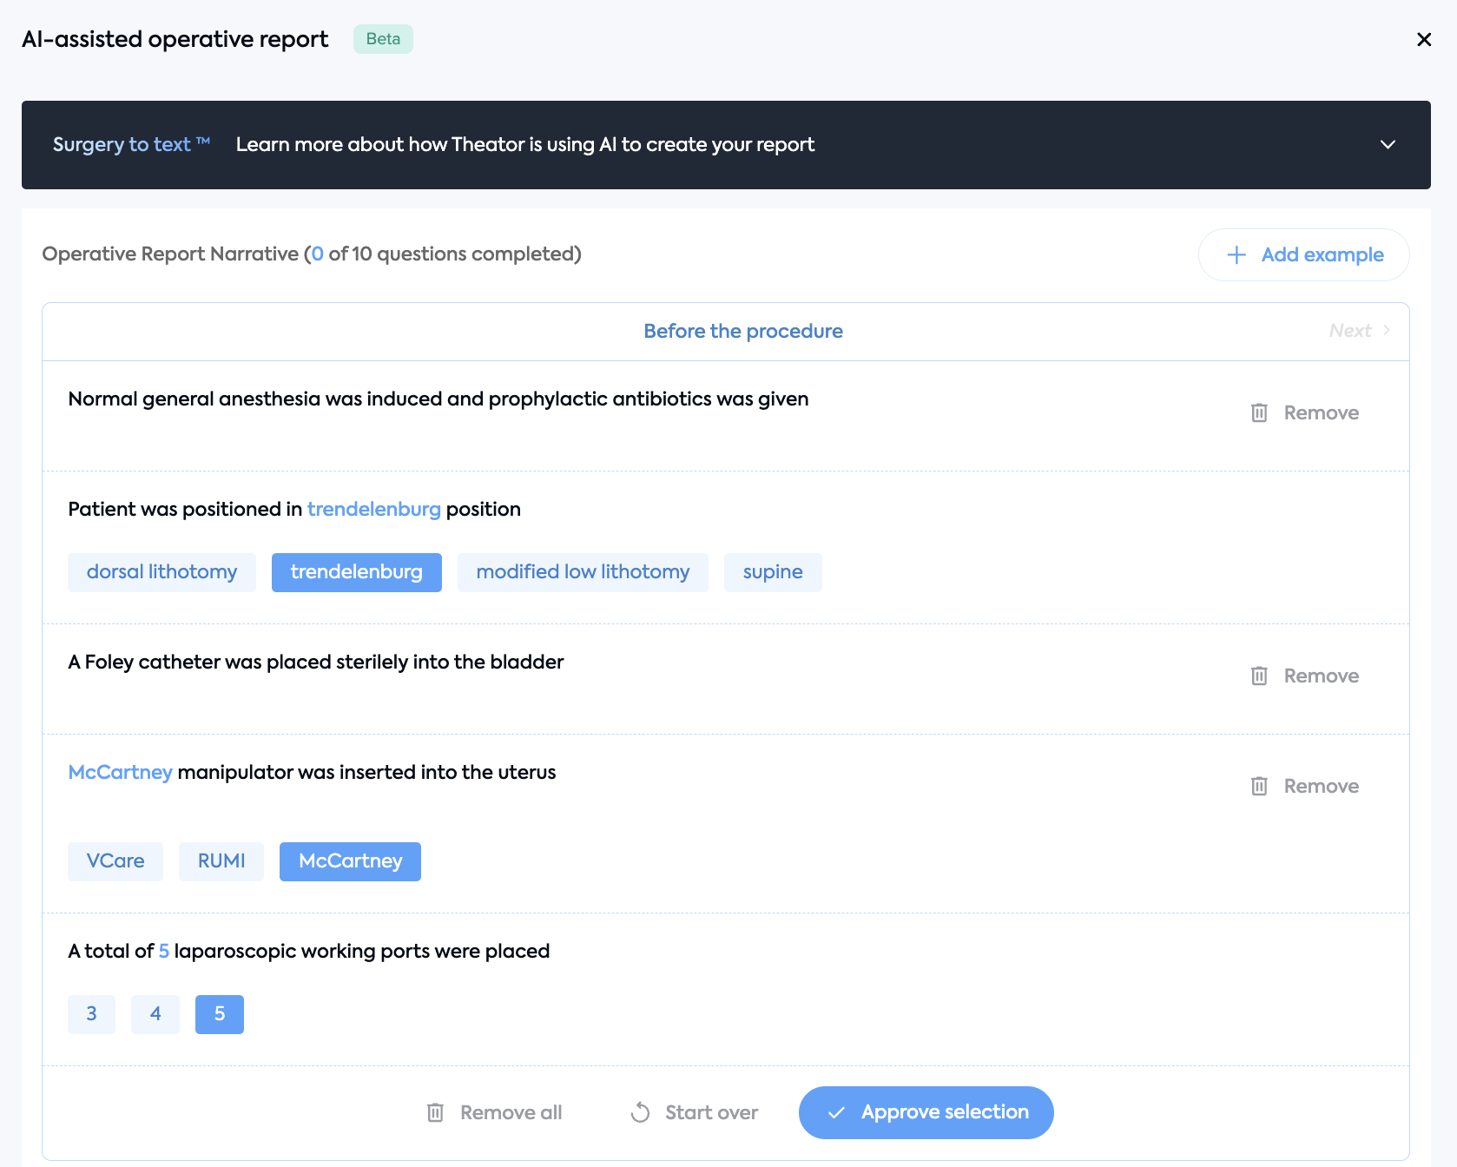Image resolution: width=1457 pixels, height=1167 pixels.
Task: Click Learn more about Theator AI text
Action: 525,144
